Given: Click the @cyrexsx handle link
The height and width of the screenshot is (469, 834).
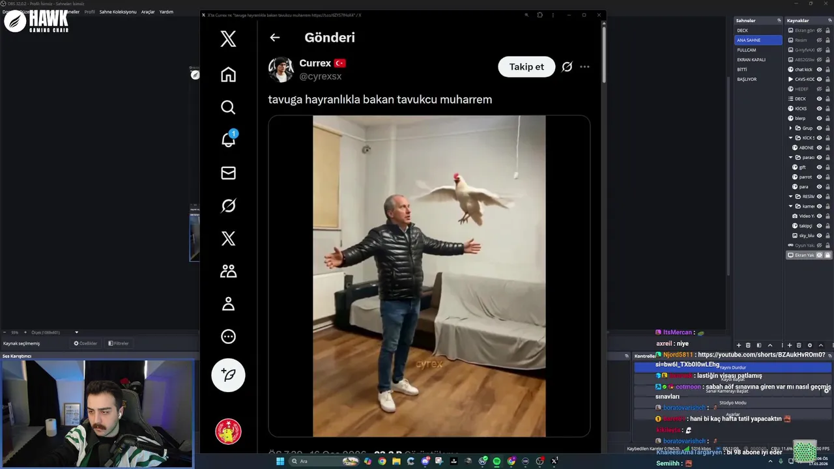Looking at the screenshot, I should pos(321,76).
